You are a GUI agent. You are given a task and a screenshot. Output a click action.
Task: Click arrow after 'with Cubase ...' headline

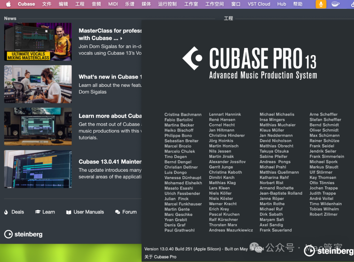click(x=122, y=39)
